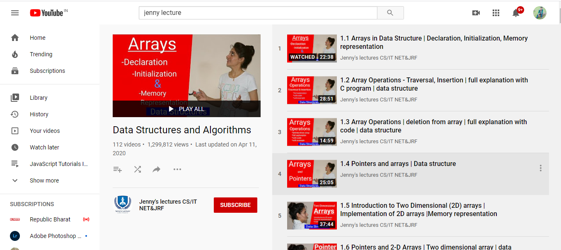Click the red SUBSCRIBE button
The height and width of the screenshot is (250, 561).
(235, 205)
